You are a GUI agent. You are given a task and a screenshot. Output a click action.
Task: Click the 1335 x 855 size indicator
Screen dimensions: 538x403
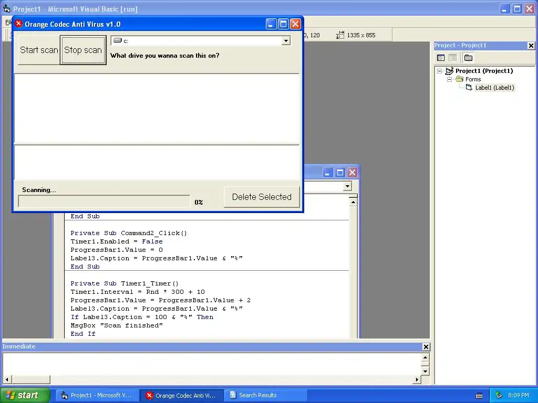pyautogui.click(x=361, y=35)
